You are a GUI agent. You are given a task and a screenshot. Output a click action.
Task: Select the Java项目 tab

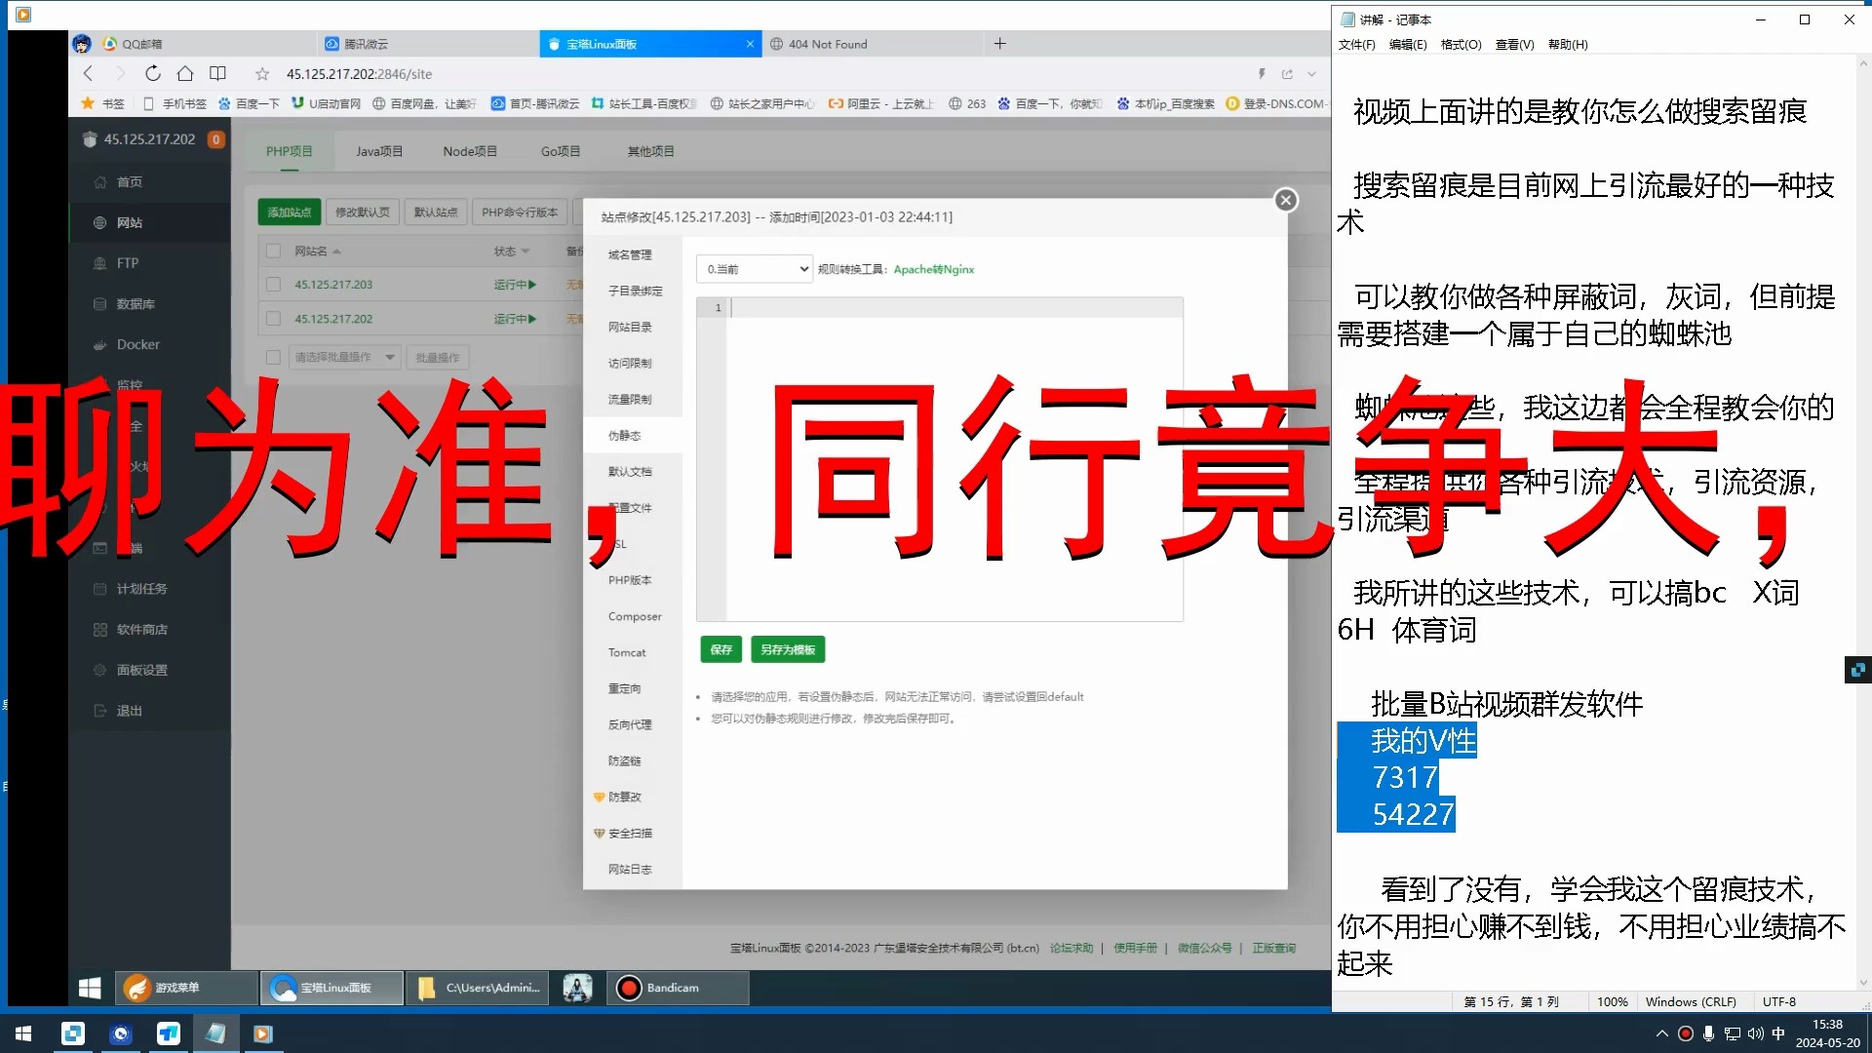click(378, 150)
